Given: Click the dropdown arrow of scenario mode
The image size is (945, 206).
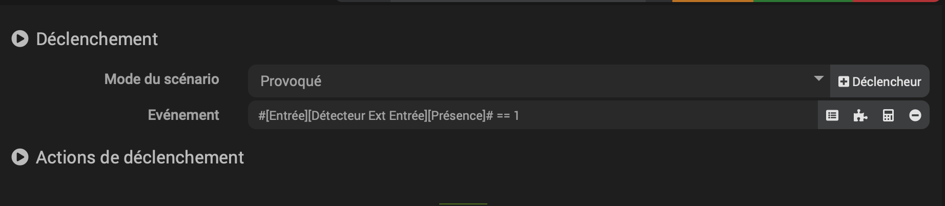Looking at the screenshot, I should (x=818, y=79).
